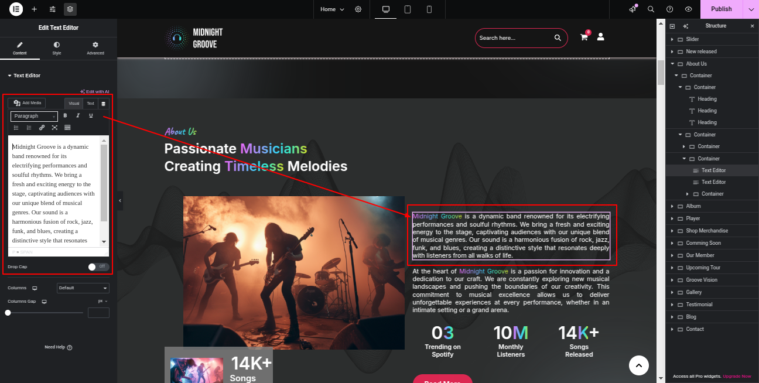Click the insert link icon
Screen dimensions: 759x383
(42, 128)
